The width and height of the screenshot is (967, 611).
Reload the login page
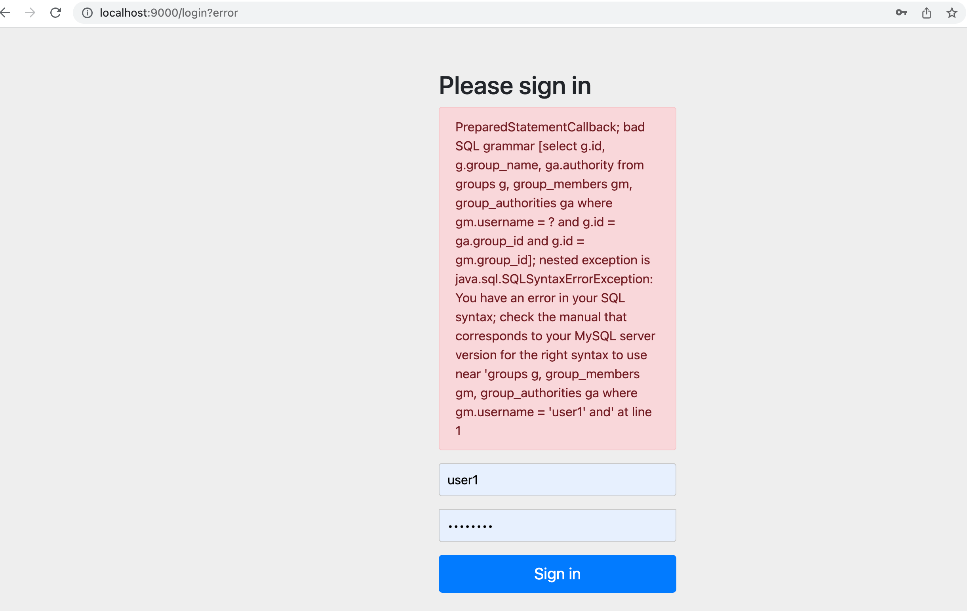tap(56, 13)
